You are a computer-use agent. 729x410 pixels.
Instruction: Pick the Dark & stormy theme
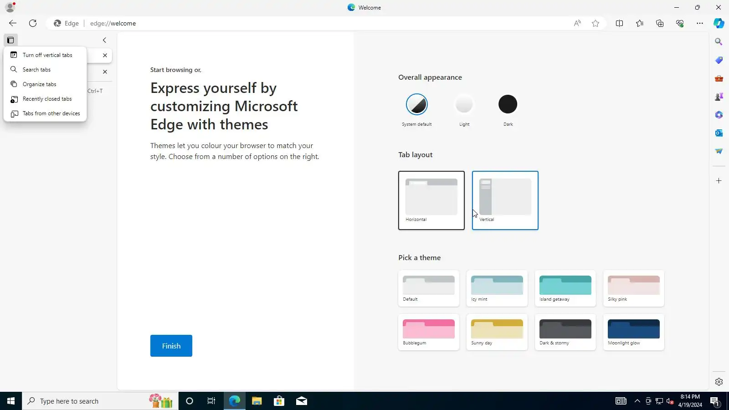pos(565,332)
